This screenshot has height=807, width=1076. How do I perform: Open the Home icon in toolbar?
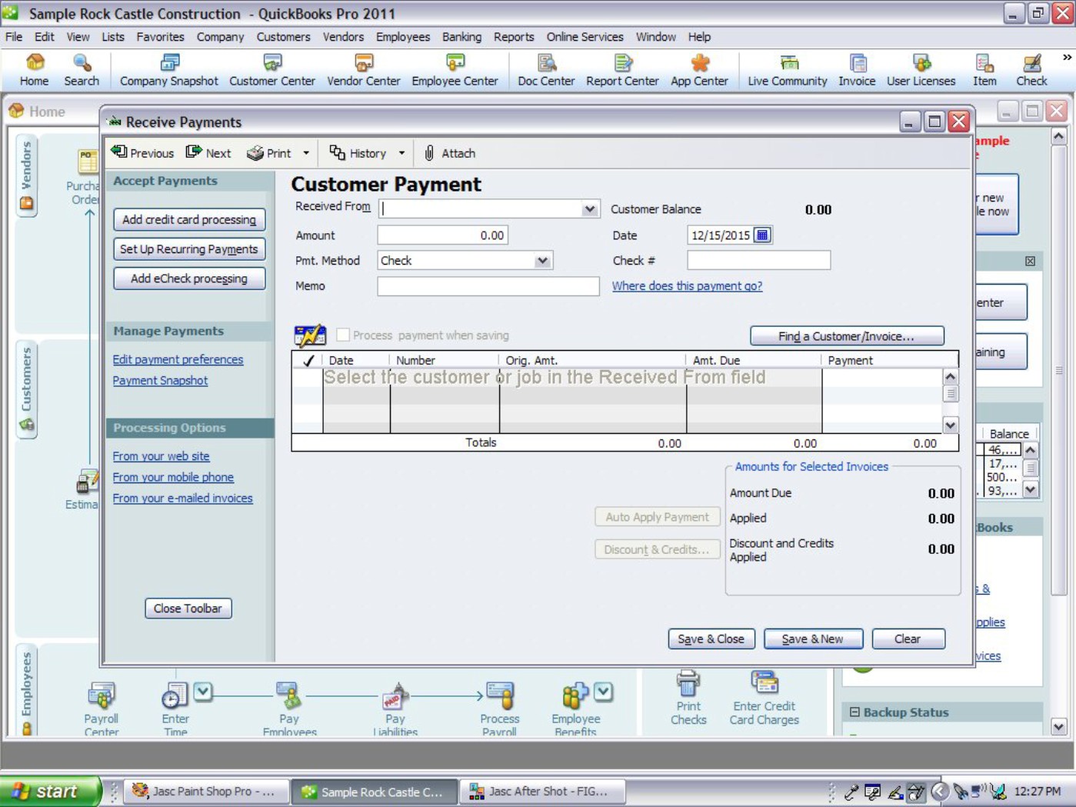click(x=34, y=70)
